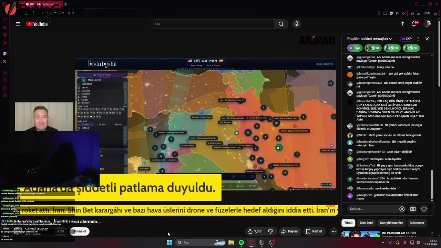Open options for BU PARKURLAR EKİBİN video

pyautogui.click(x=432, y=234)
